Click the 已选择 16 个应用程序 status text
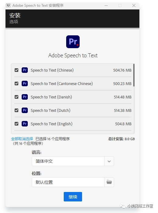Image resolution: width=158 pixels, height=213 pixels. (52, 139)
